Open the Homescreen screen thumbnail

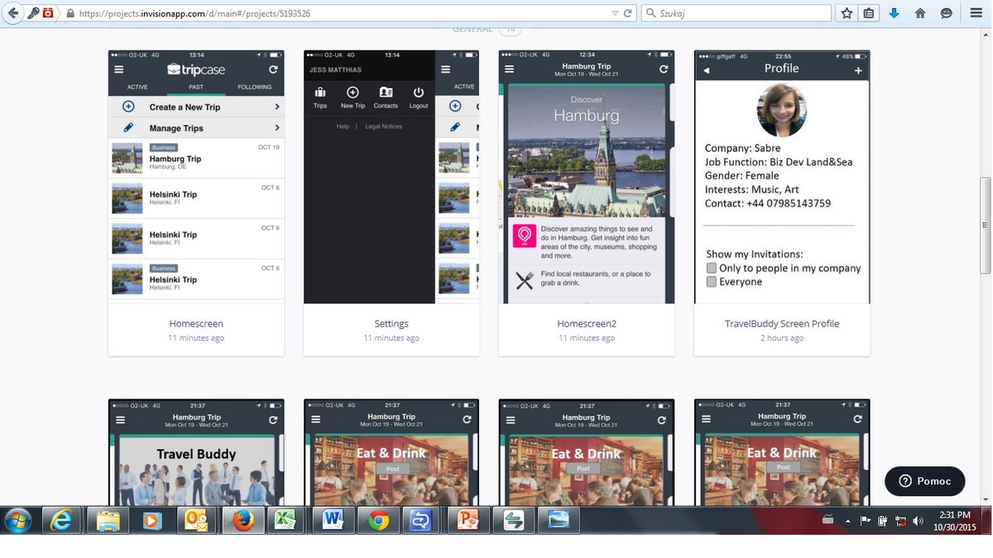[x=196, y=177]
